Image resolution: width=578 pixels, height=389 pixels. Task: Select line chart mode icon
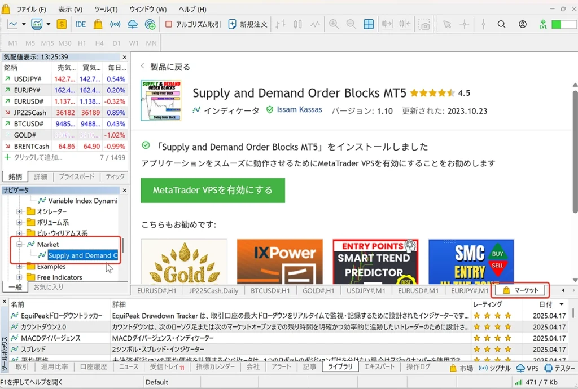click(315, 24)
